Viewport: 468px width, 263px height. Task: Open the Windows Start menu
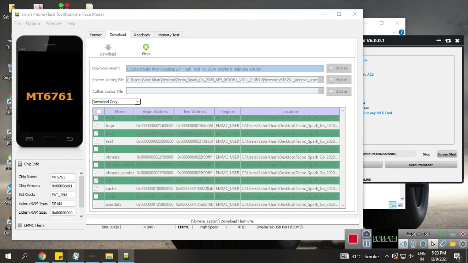8,256
